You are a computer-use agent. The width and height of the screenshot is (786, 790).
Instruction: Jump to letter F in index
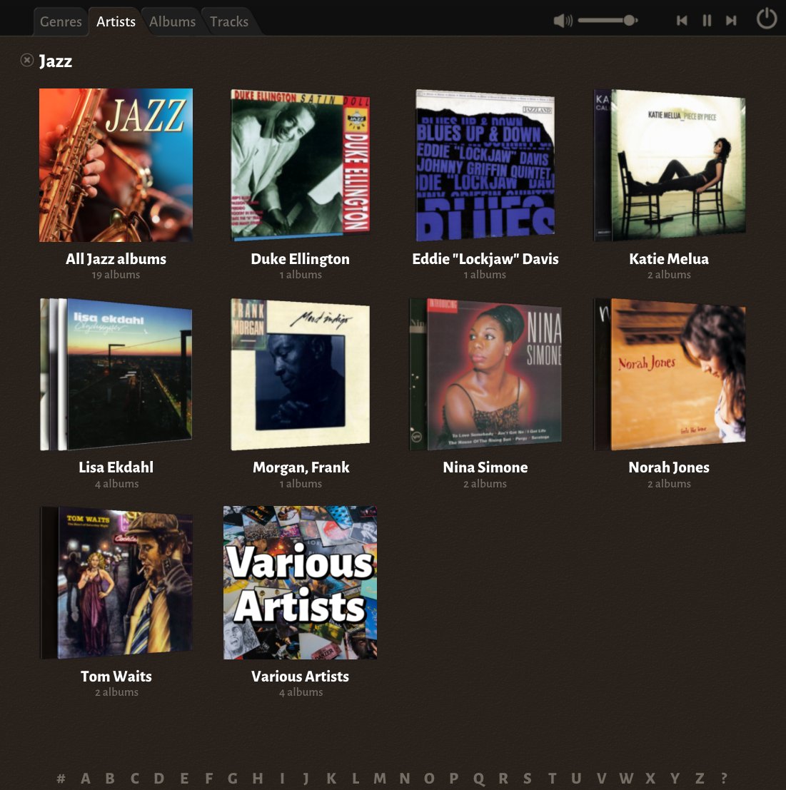pyautogui.click(x=208, y=779)
